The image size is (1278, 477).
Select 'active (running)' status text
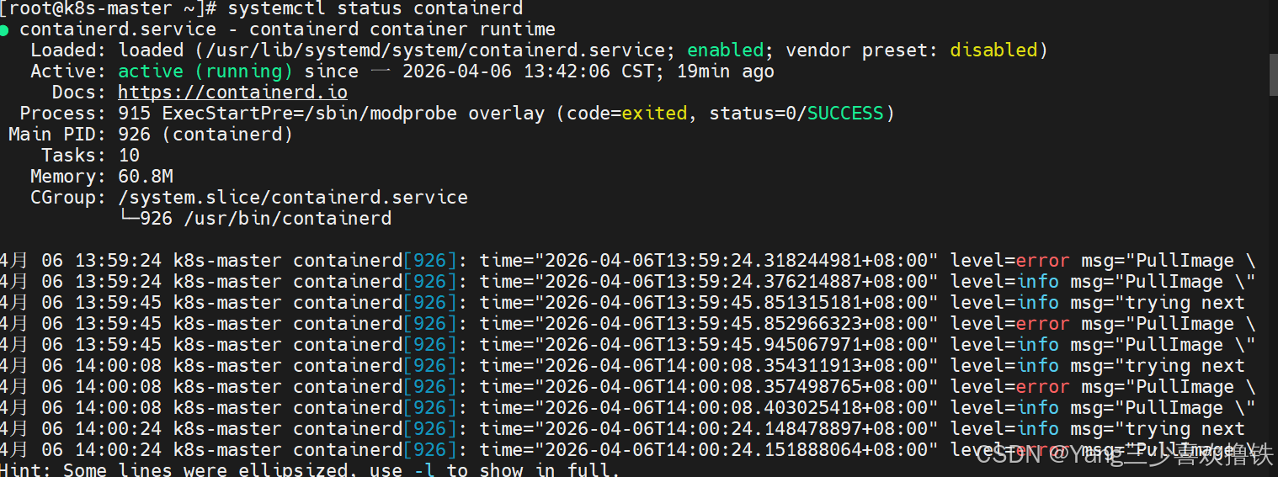click(205, 72)
